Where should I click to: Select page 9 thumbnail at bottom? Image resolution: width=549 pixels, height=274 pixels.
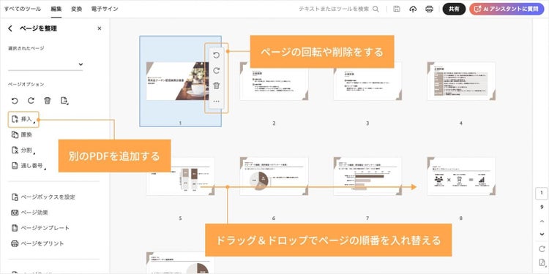pyautogui.click(x=180, y=263)
